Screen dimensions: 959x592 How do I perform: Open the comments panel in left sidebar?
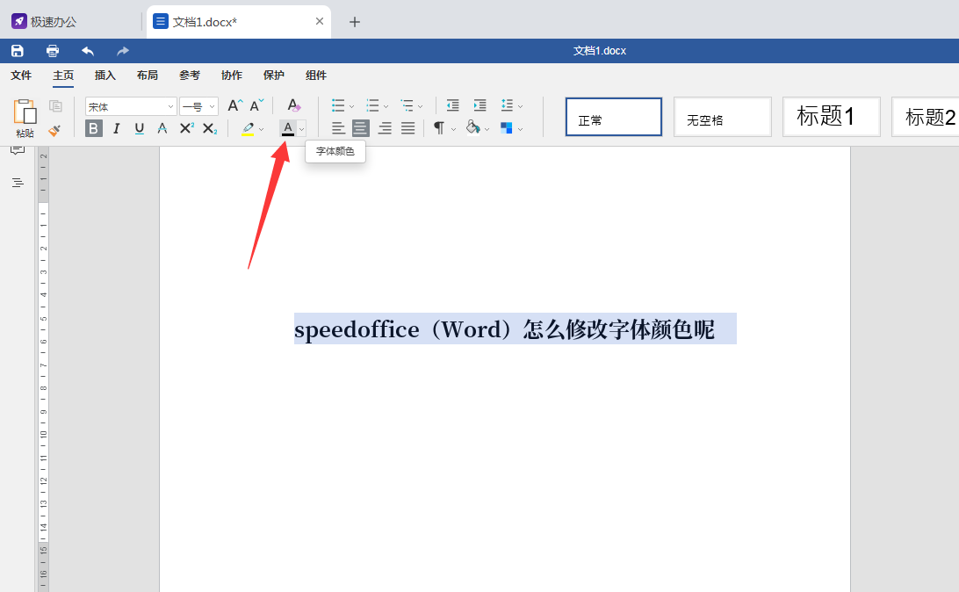18,150
